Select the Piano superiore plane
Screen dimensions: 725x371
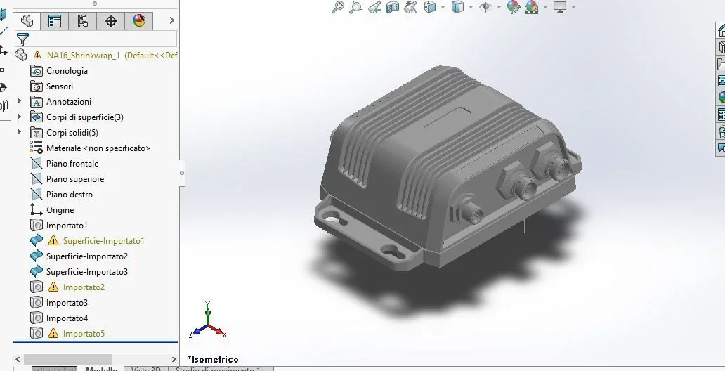point(75,179)
